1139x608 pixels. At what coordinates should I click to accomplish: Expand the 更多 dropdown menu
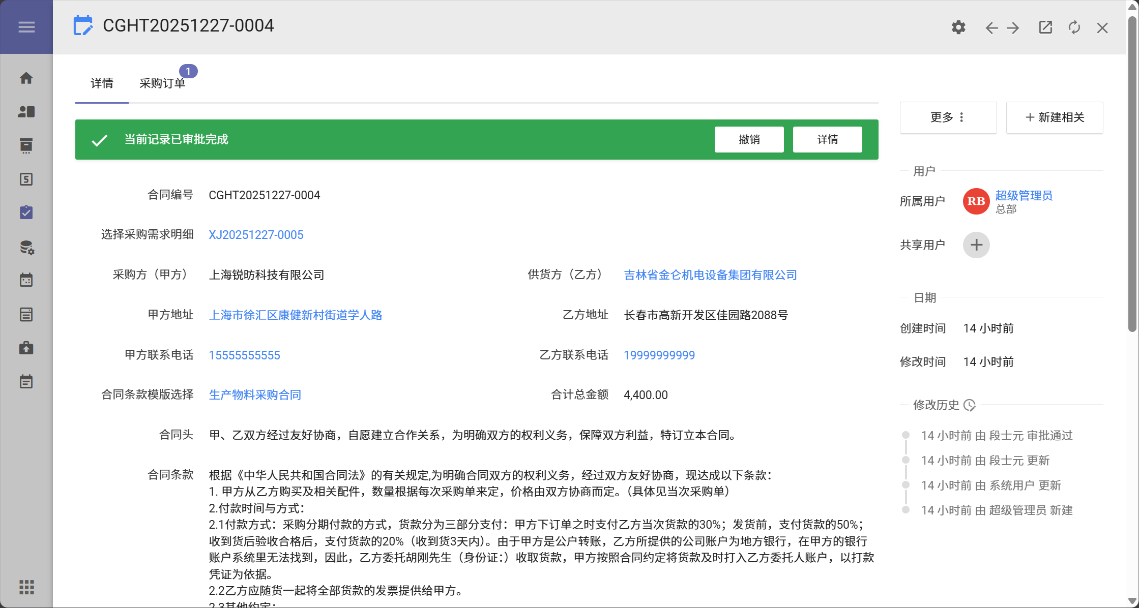[948, 117]
